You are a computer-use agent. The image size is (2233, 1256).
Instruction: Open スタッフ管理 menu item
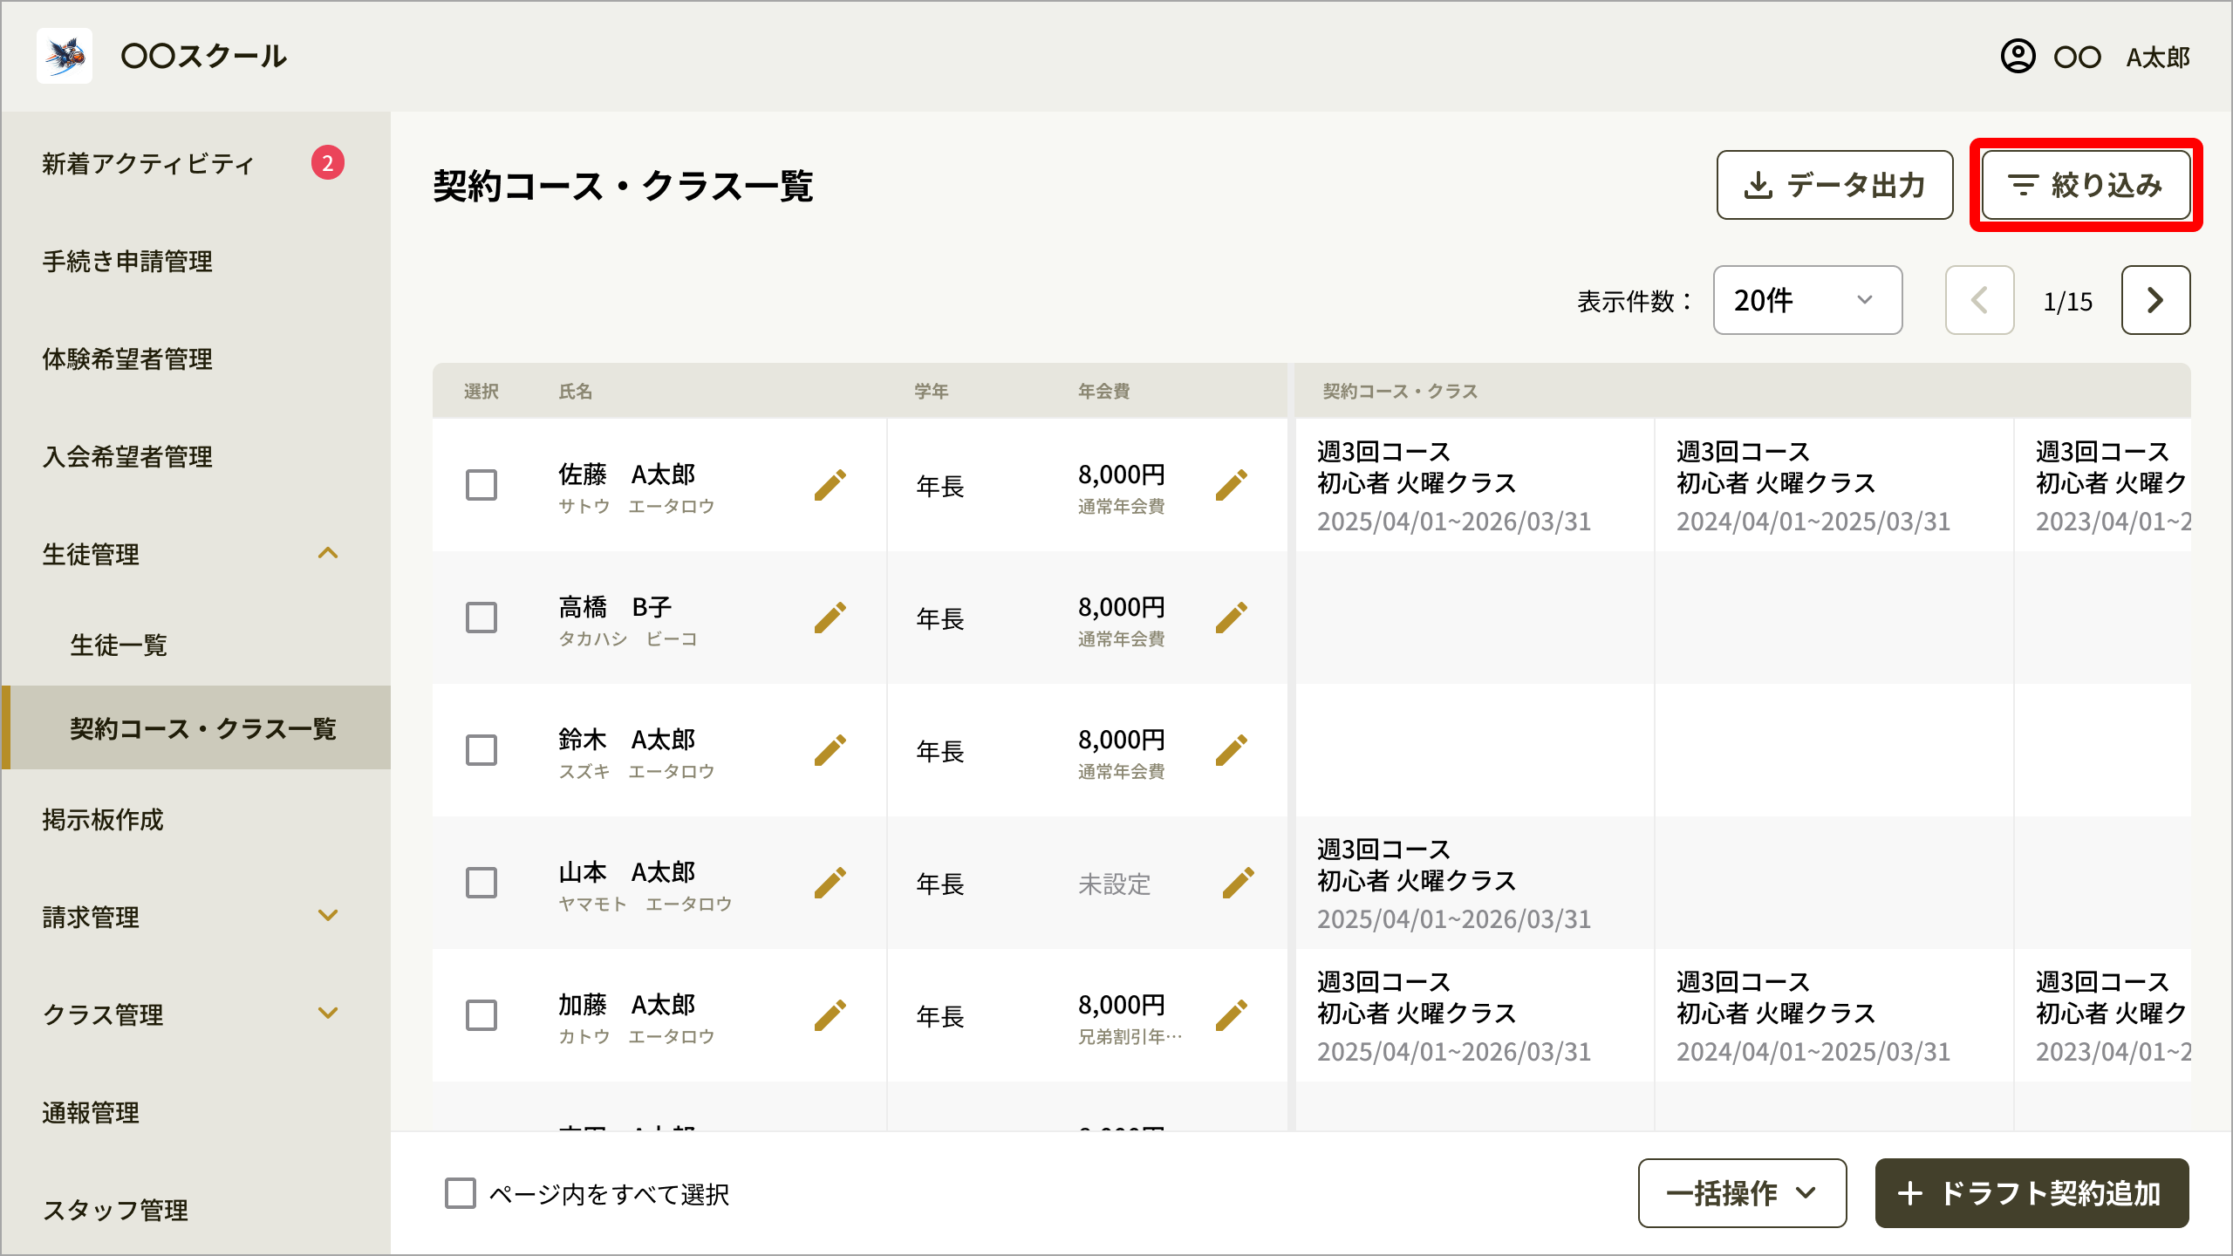point(195,1210)
